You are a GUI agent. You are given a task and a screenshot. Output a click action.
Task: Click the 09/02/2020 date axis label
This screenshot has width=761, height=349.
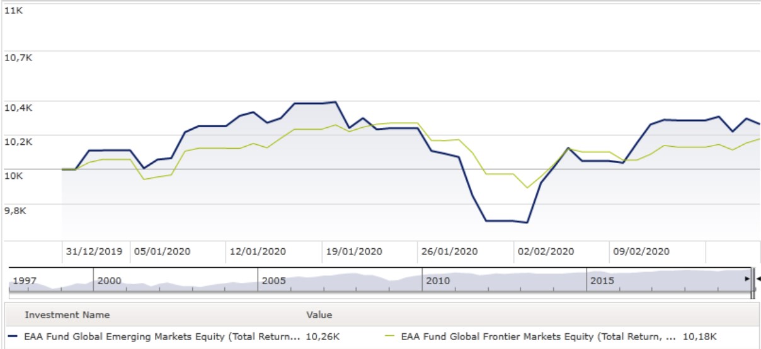641,251
